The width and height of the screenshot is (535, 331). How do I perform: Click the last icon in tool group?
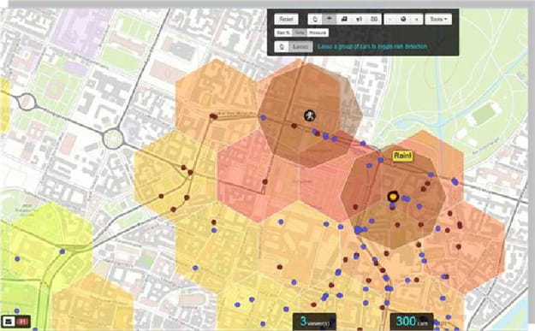coord(374,19)
